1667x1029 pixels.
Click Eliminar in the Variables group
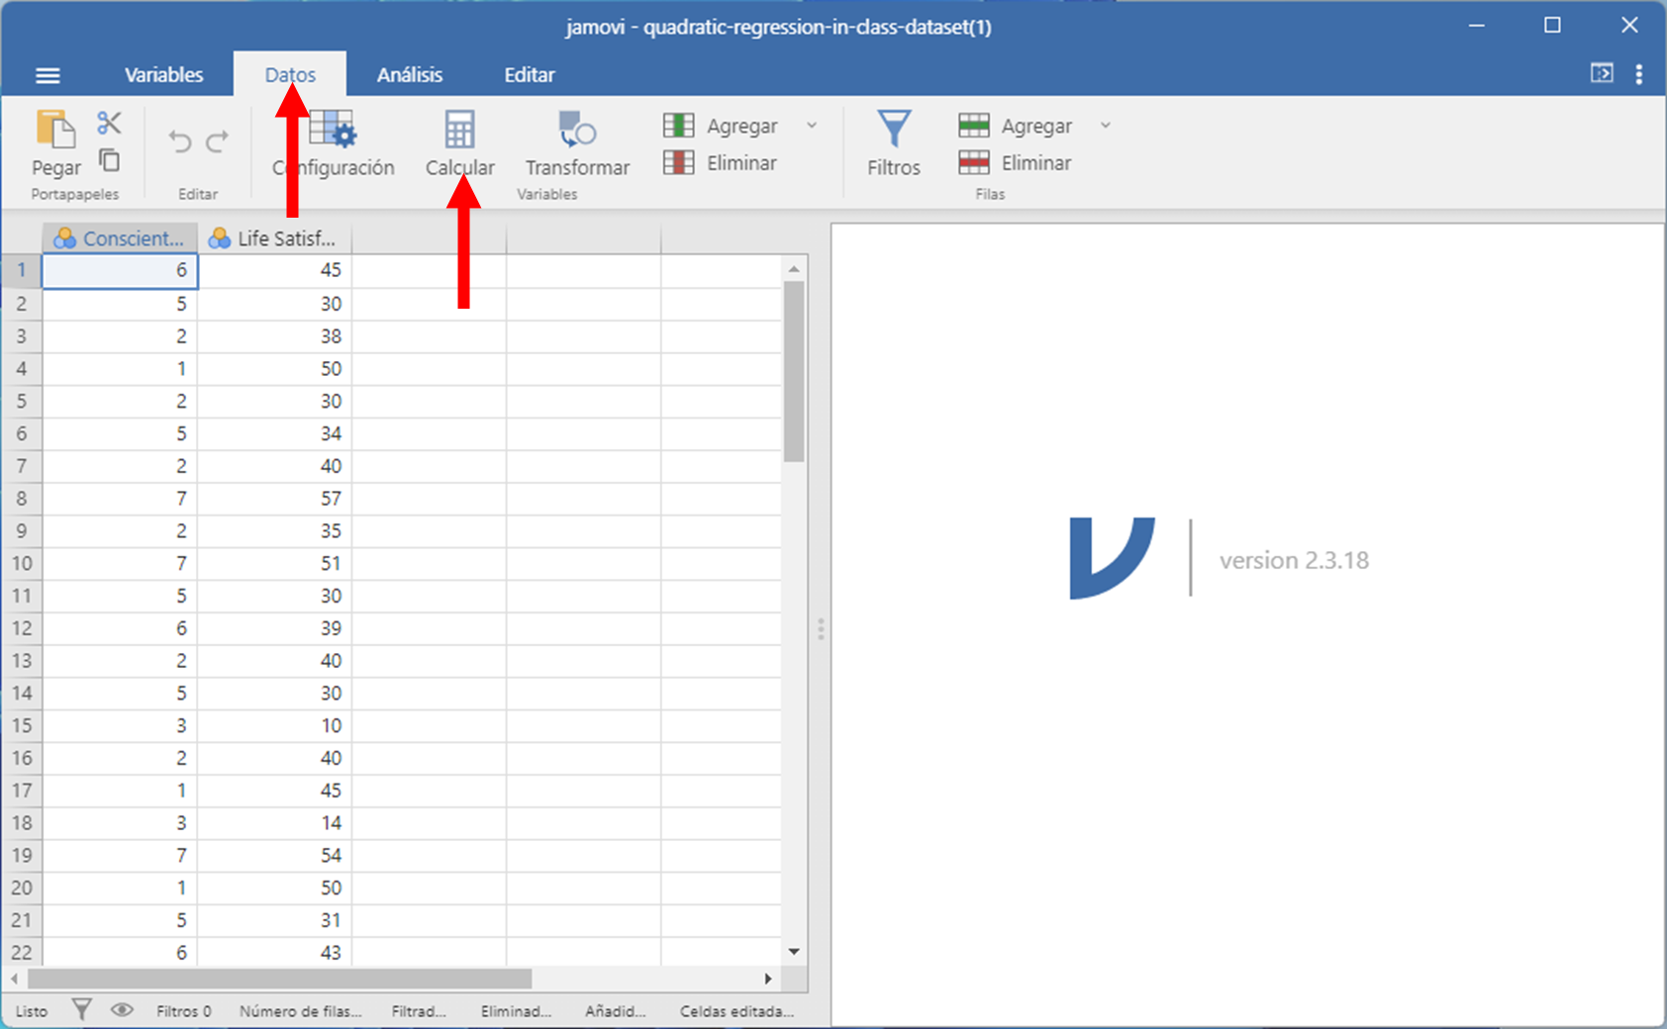[722, 163]
